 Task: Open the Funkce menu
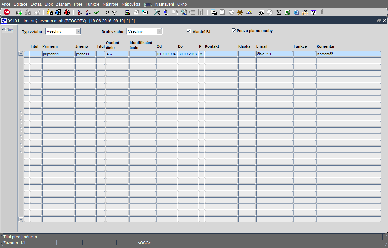click(x=92, y=4)
